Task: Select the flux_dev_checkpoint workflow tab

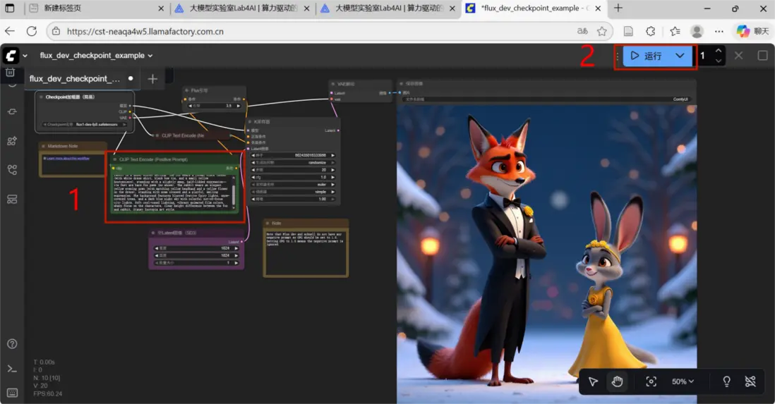Action: point(74,79)
